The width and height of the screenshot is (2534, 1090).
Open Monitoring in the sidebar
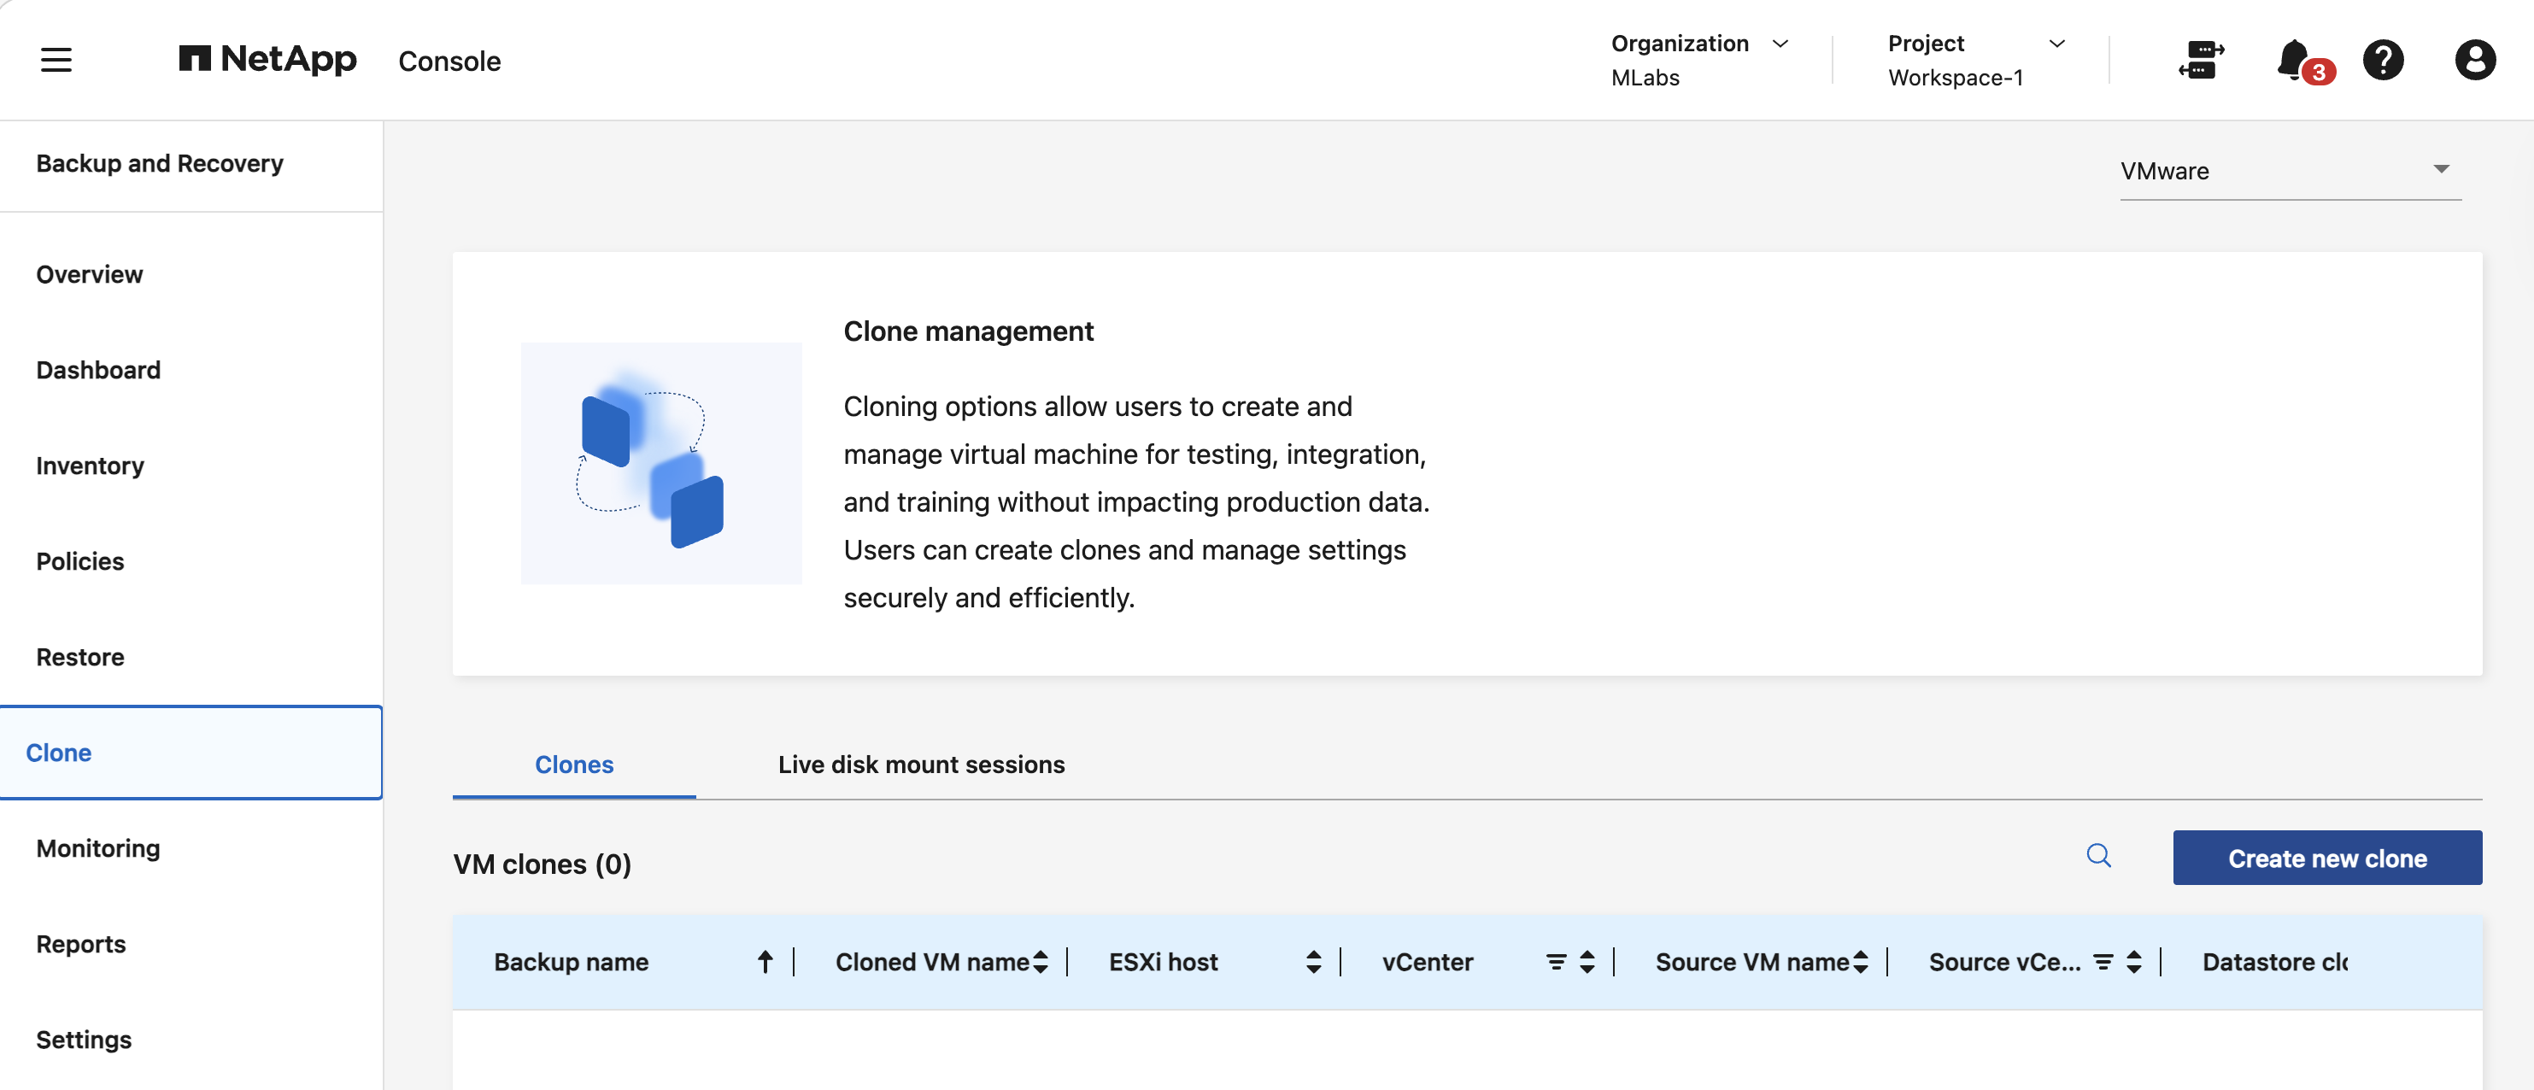(97, 848)
